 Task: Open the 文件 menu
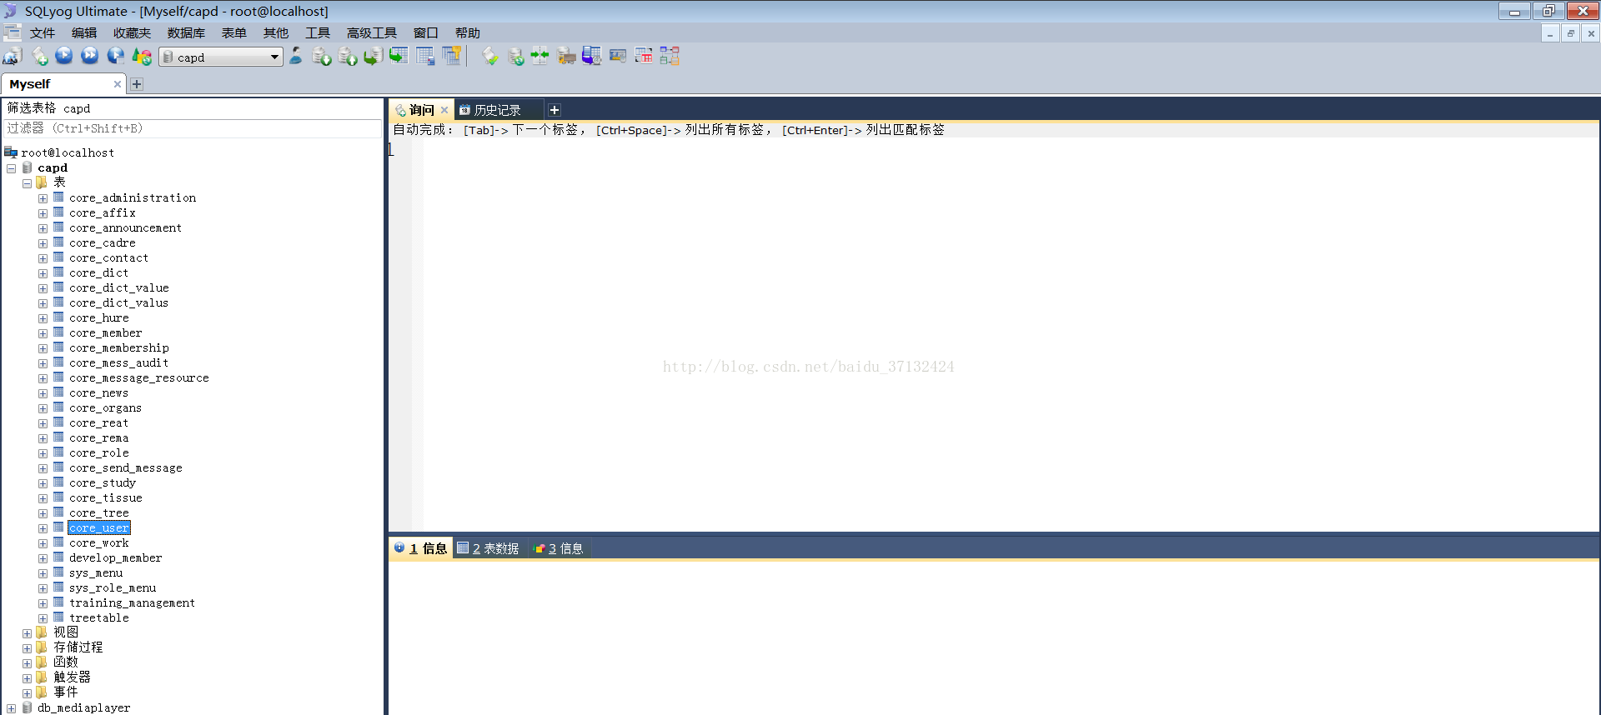coord(42,33)
